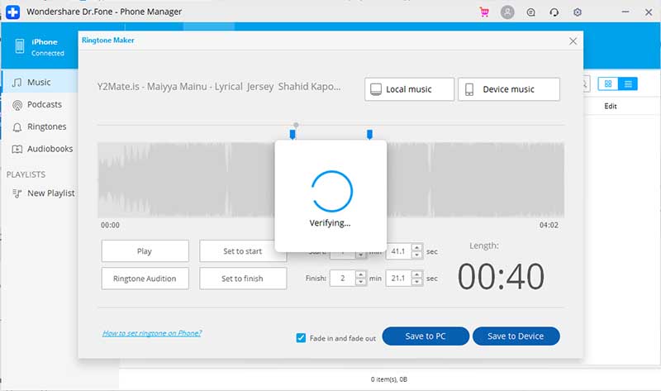
Task: Increase the Finish seconds value
Action: [x=417, y=274]
